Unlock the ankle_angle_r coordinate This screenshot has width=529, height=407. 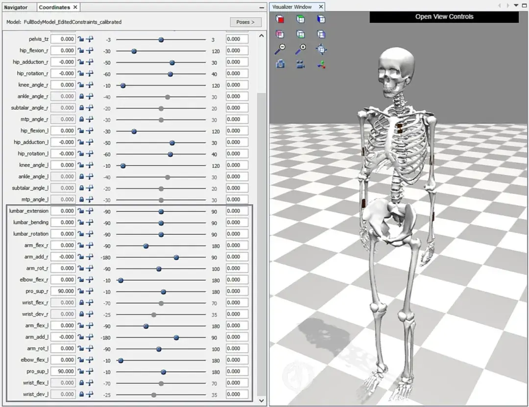tap(81, 96)
